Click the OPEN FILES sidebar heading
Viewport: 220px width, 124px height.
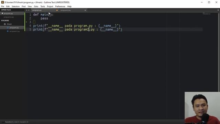tap(6, 10)
